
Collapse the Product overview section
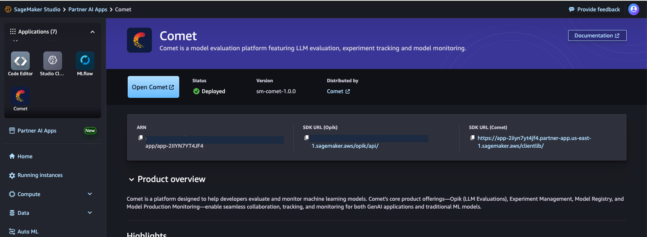pos(132,180)
